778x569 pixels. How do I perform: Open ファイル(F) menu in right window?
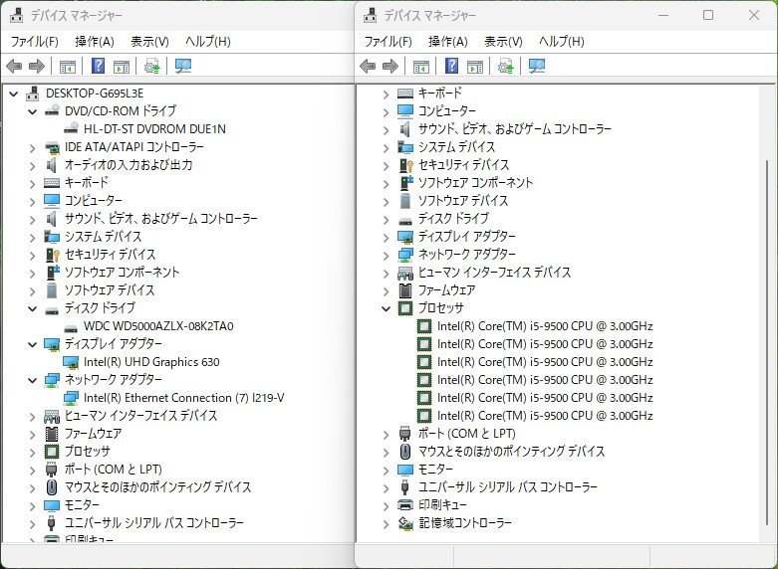click(x=389, y=42)
